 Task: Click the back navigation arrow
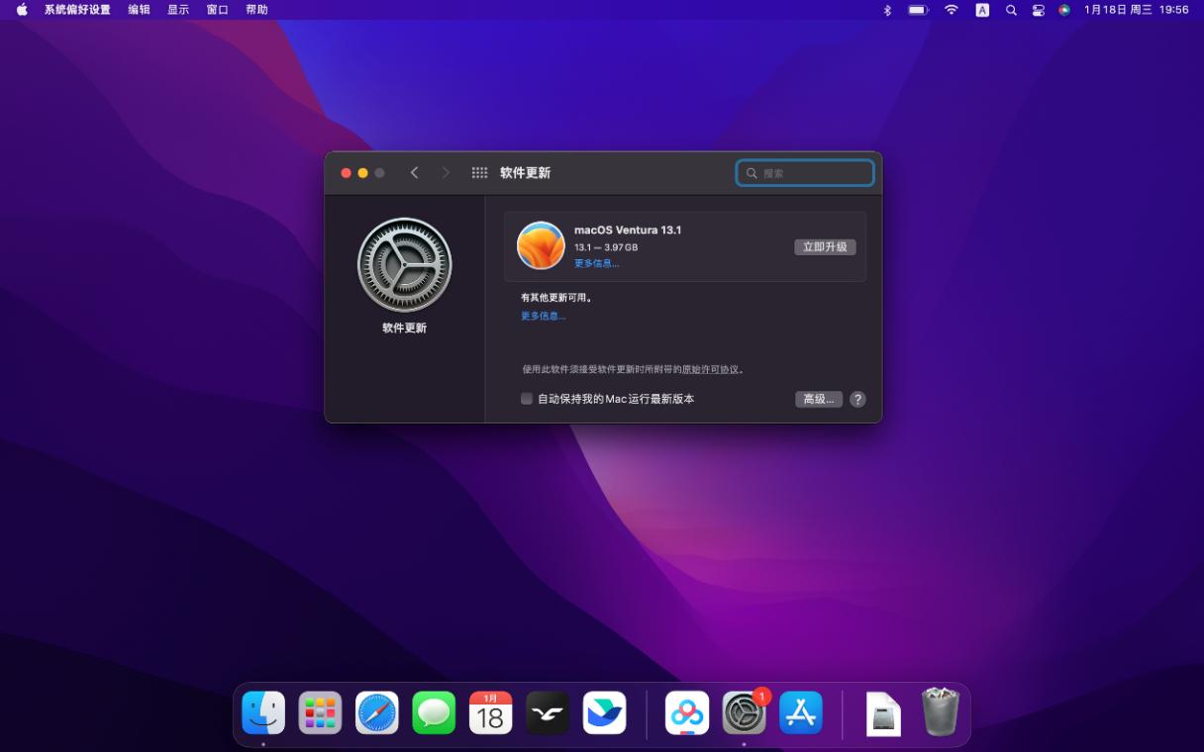pos(414,172)
